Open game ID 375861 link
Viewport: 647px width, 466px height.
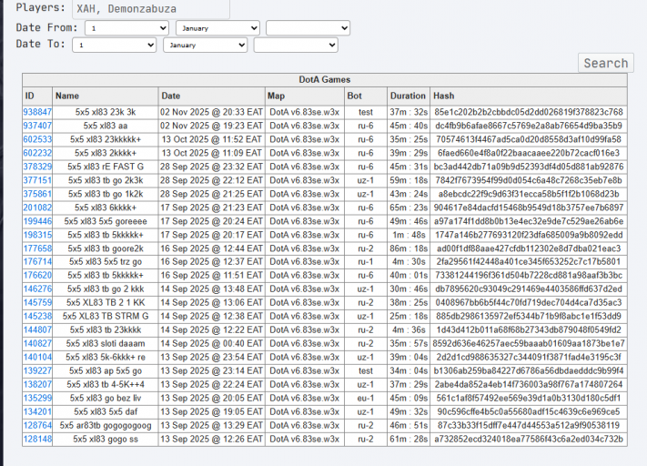click(37, 194)
